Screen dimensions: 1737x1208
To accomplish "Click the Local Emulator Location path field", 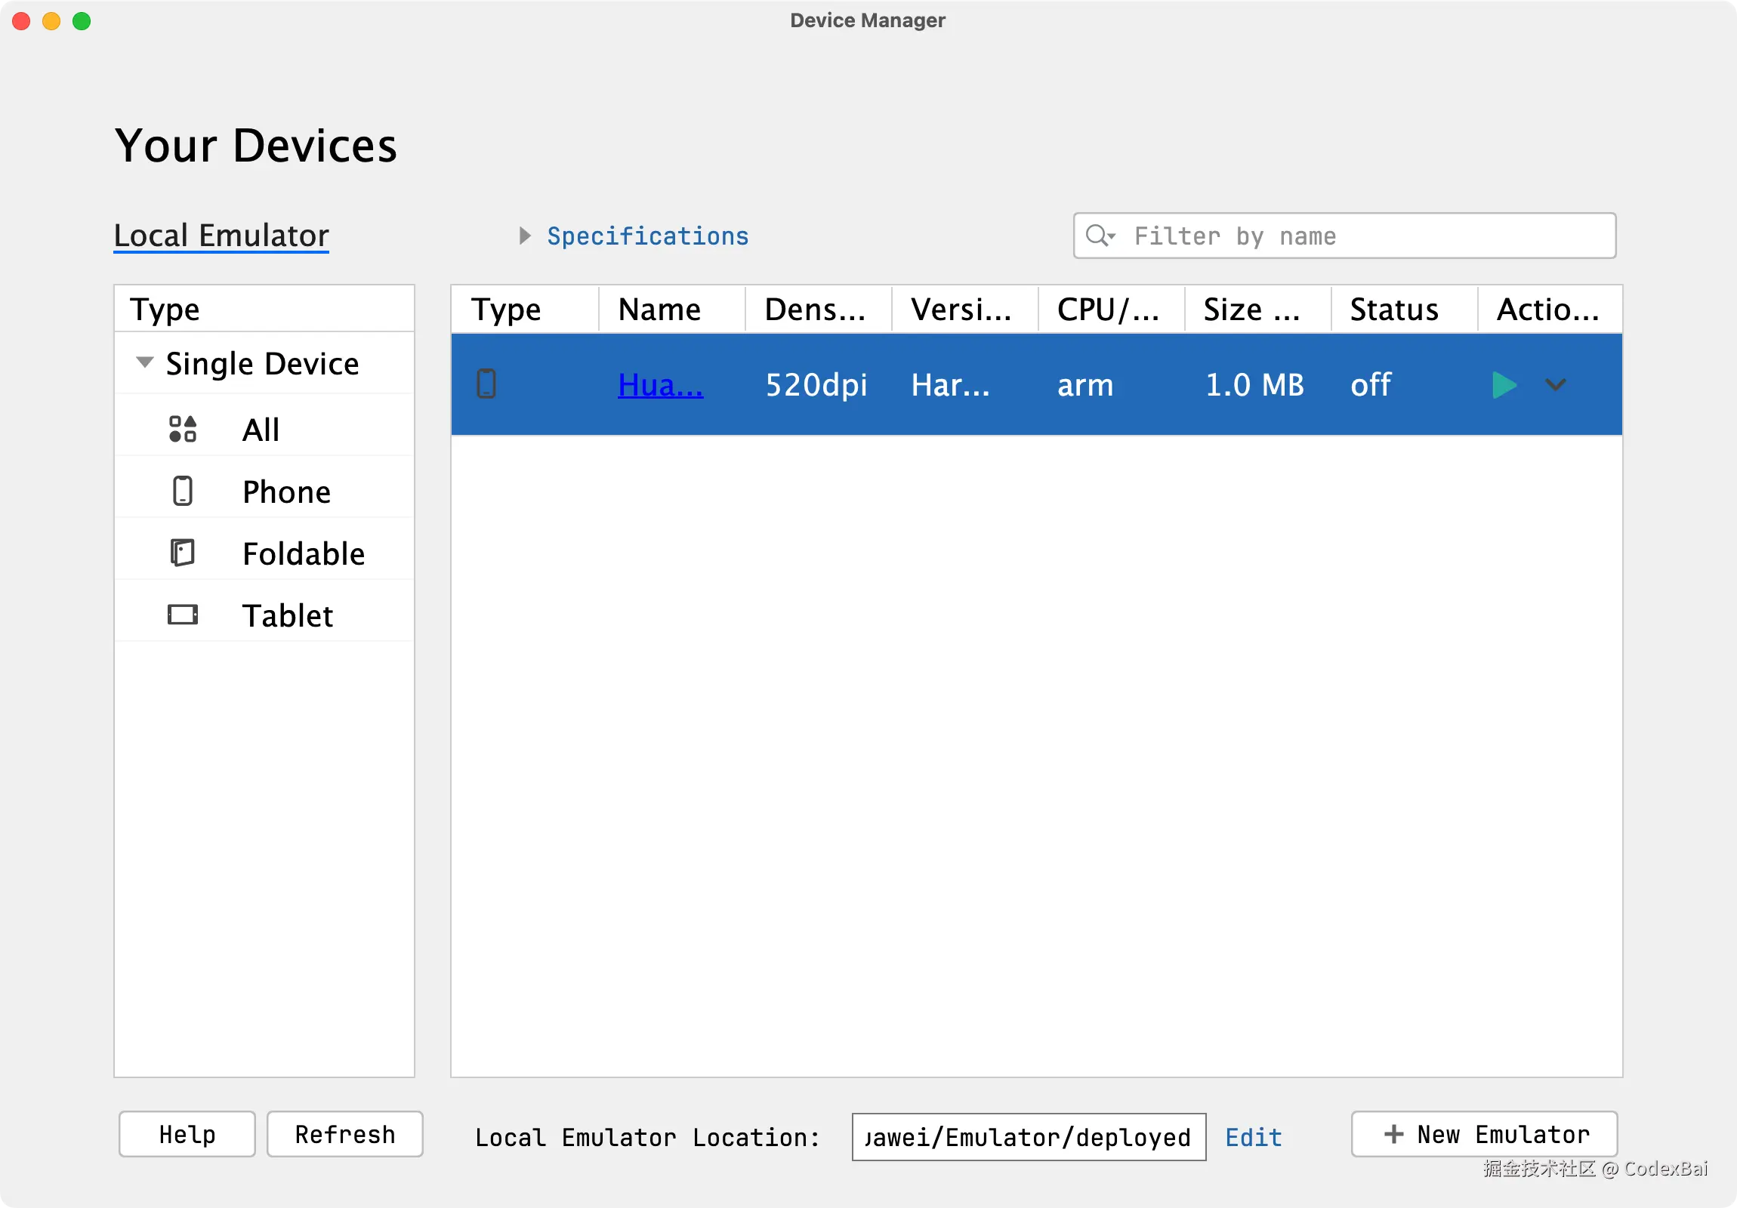I will point(1028,1137).
